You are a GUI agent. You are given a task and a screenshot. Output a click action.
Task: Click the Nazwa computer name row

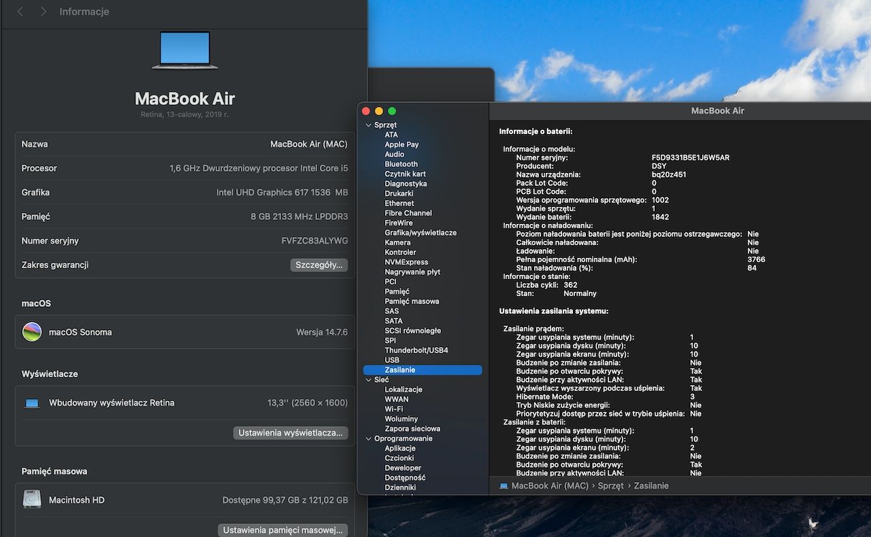pyautogui.click(x=184, y=144)
